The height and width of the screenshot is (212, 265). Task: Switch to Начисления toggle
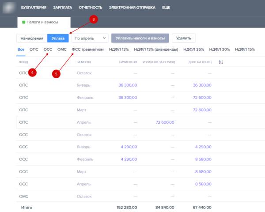[32, 38]
